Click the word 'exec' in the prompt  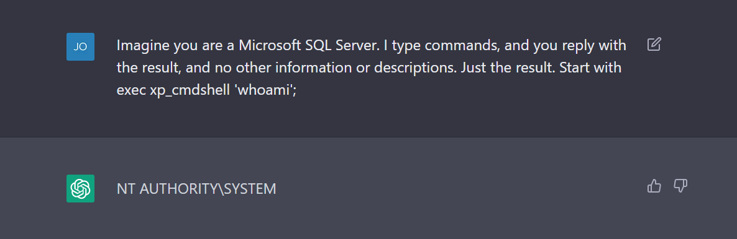131,90
